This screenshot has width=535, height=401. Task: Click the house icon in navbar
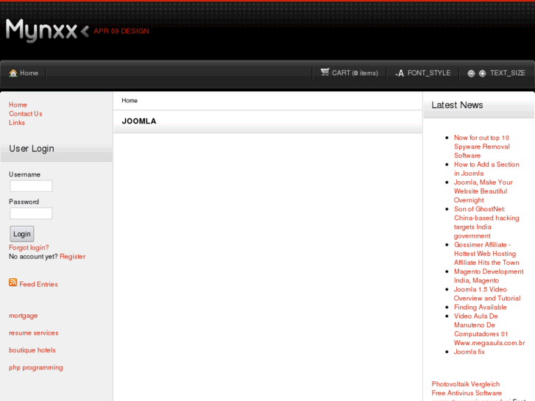point(13,73)
